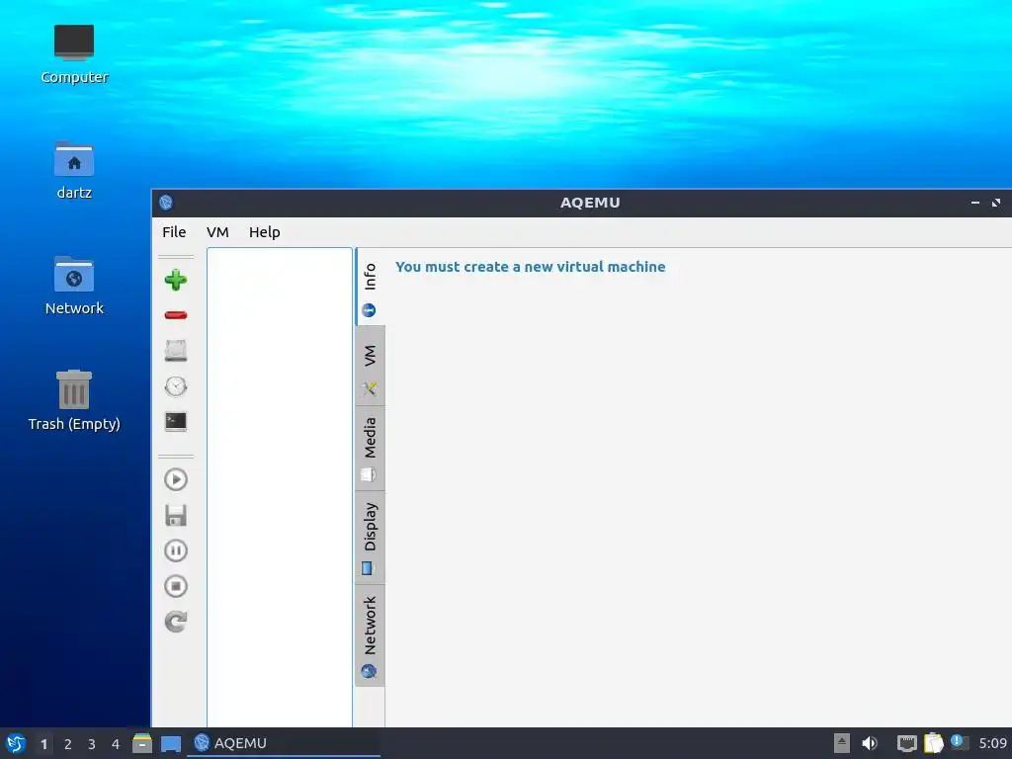Screen dimensions: 1012x759
Task: Open the file manager taskbar icon
Action: (142, 743)
